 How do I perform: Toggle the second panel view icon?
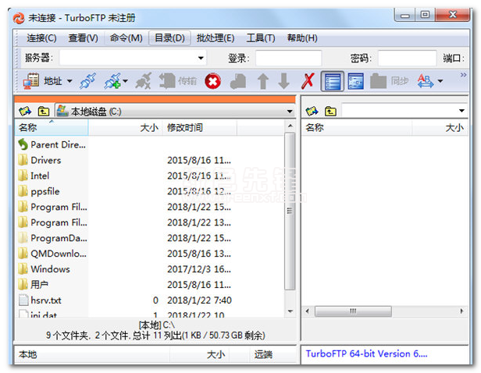[x=356, y=81]
